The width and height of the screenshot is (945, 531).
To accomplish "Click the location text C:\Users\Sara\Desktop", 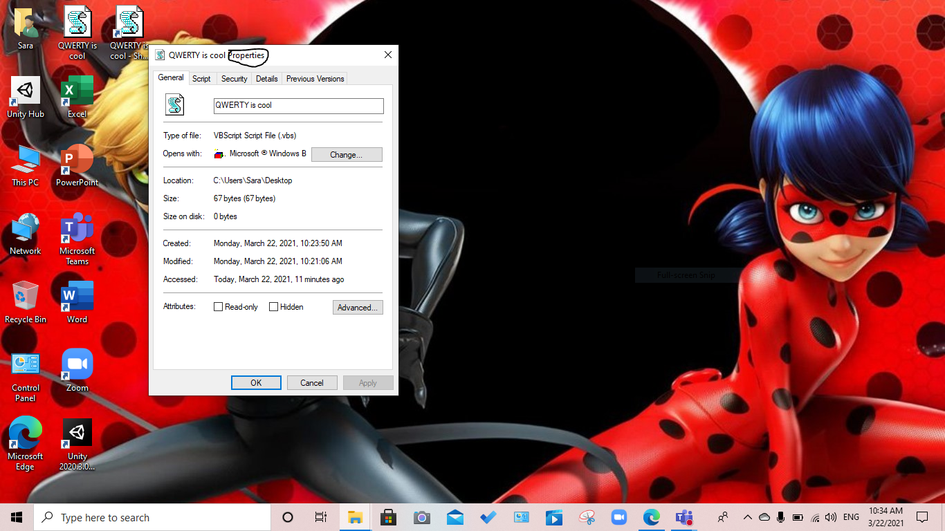I will coord(253,180).
